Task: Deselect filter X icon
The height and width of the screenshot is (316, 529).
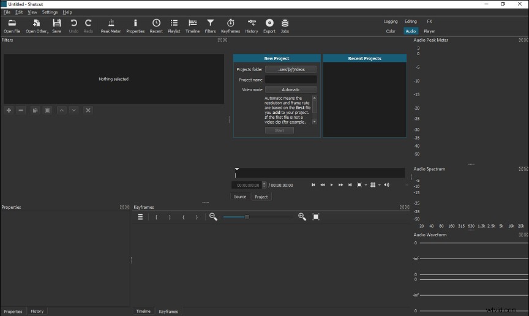Action: pyautogui.click(x=88, y=110)
